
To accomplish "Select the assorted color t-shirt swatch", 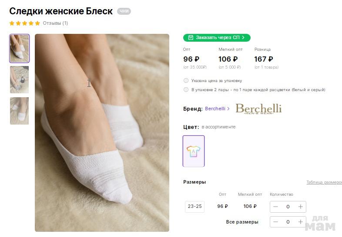I will [x=194, y=151].
